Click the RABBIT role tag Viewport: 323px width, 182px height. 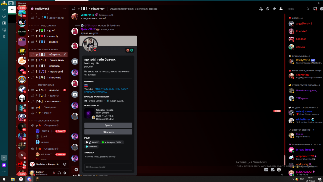pyautogui.click(x=92, y=142)
